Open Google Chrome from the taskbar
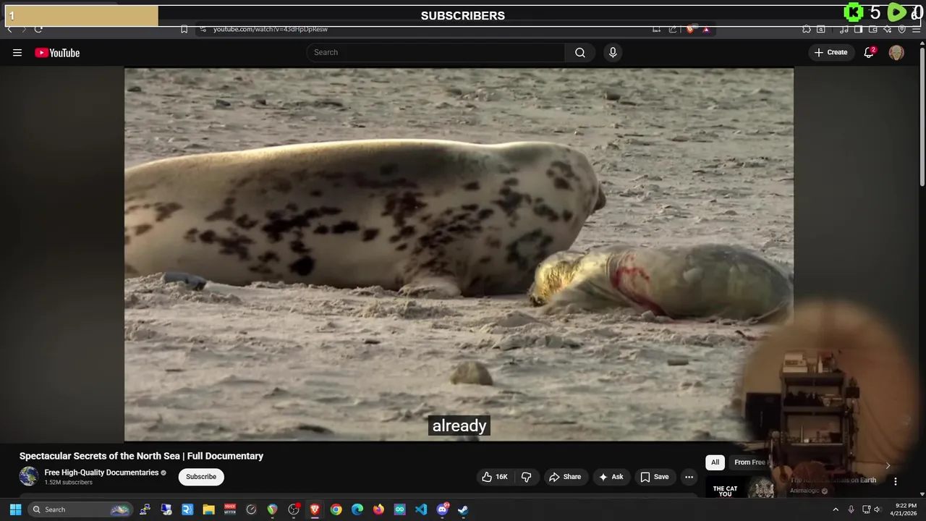Screen dimensions: 926x521 pyautogui.click(x=336, y=509)
